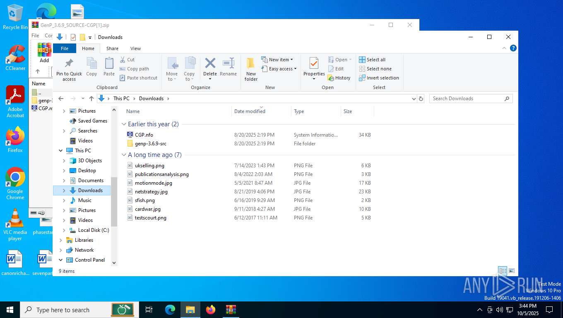Click the CCleaner desktop shortcut
Screen dimensions: 563x318
[15, 58]
